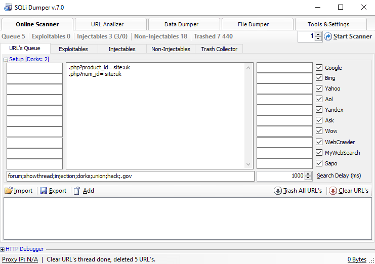The width and height of the screenshot is (375, 264).
Task: Click the Trash All URL's down-arrow icon
Action: 278,191
